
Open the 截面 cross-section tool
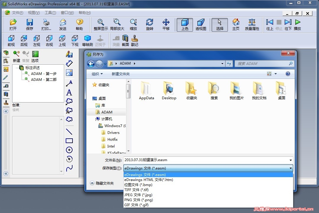[x=125, y=41]
